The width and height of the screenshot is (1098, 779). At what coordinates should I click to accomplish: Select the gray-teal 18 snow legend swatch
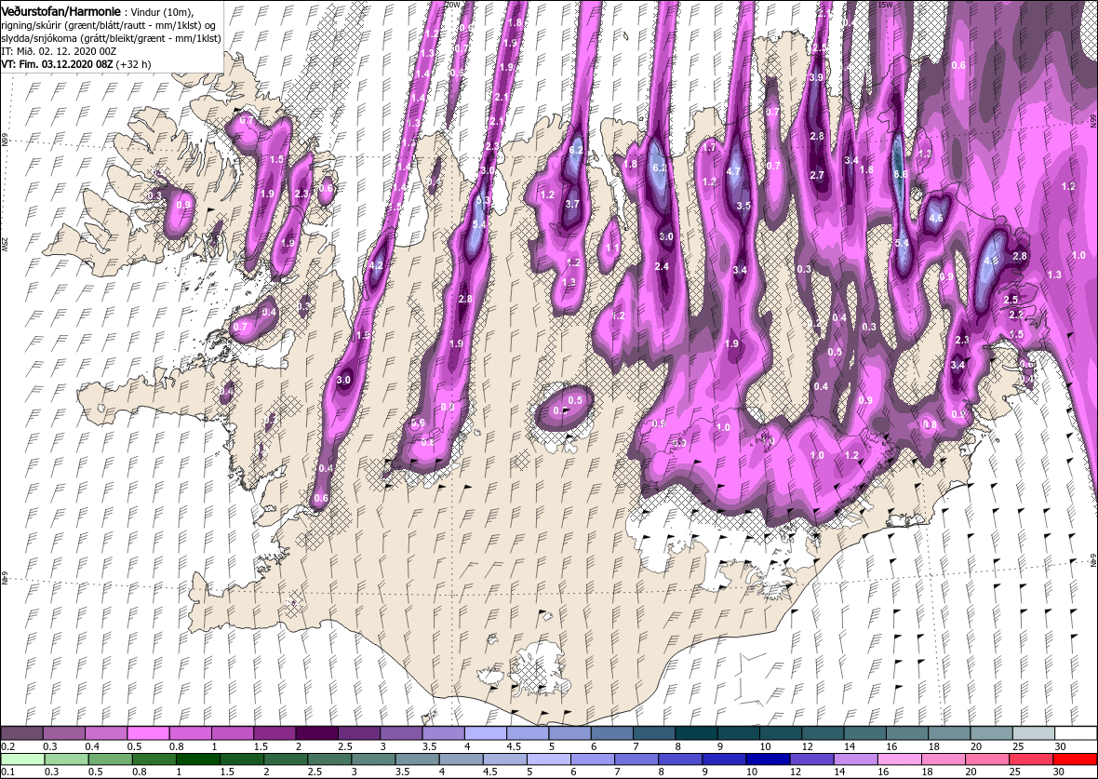[x=949, y=733]
